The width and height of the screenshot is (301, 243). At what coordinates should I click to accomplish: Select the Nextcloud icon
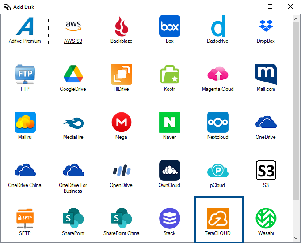tap(218, 122)
